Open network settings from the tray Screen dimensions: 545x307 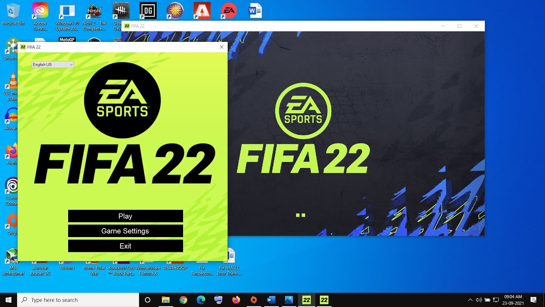point(496,300)
